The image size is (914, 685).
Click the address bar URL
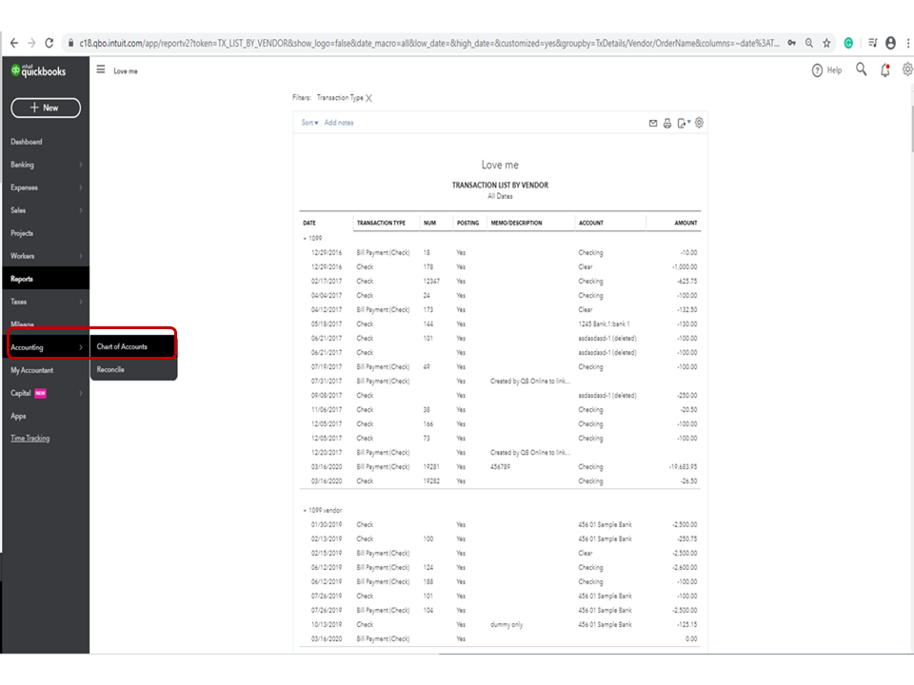(x=428, y=43)
